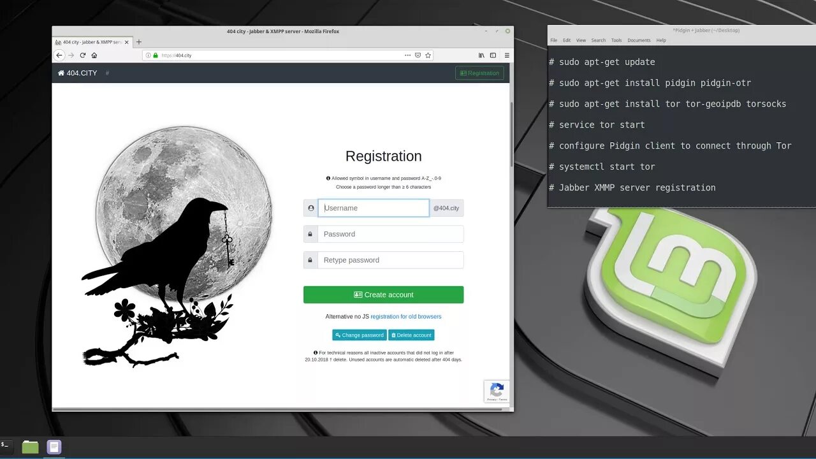
Task: Click the Change password button
Action: click(360, 335)
